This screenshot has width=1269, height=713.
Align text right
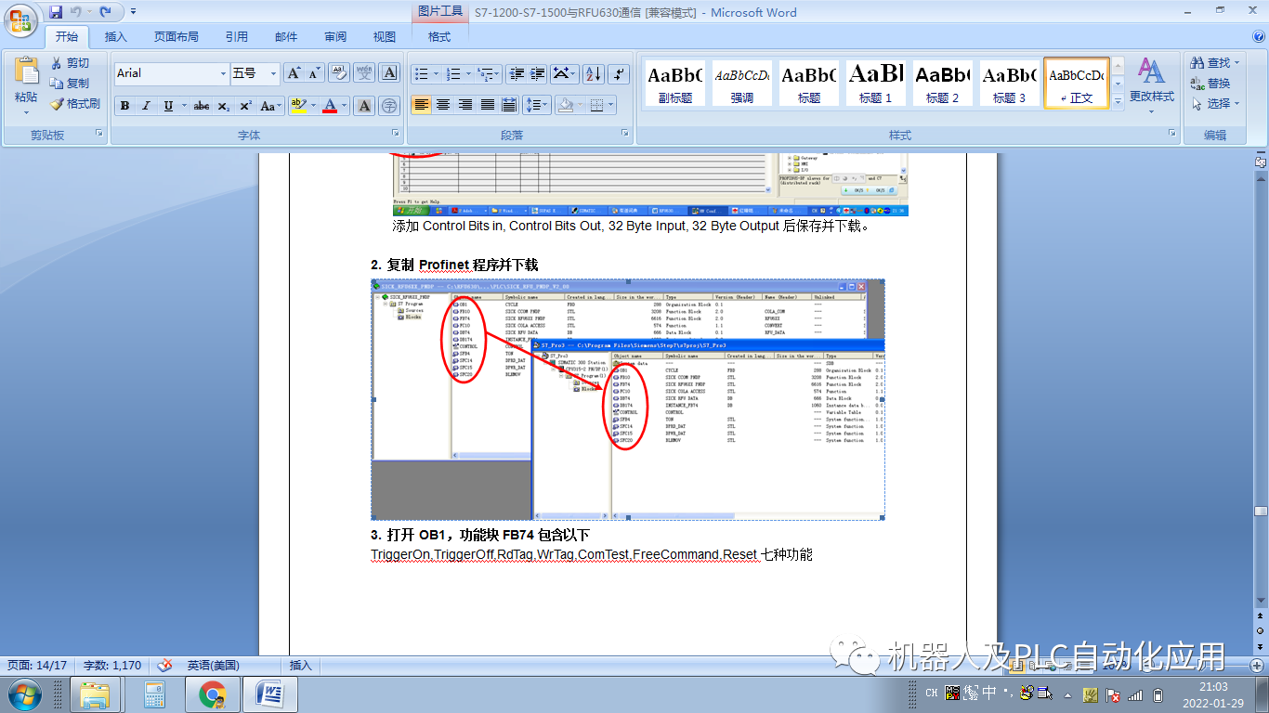tap(465, 105)
